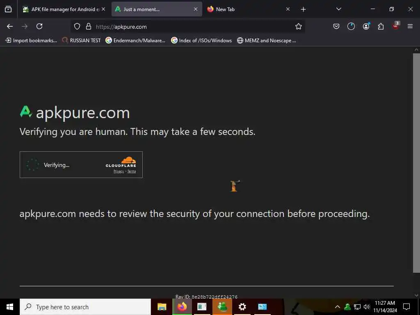Close the New Tab tab
The width and height of the screenshot is (420, 315).
[288, 9]
